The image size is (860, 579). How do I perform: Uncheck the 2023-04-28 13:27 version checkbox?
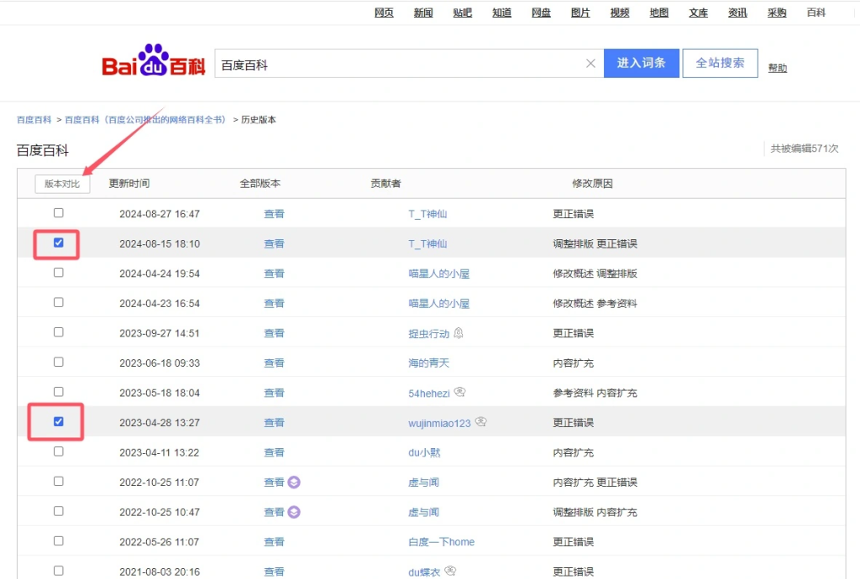pyautogui.click(x=58, y=421)
